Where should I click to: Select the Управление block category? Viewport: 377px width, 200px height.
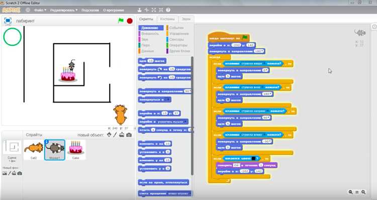tap(179, 34)
